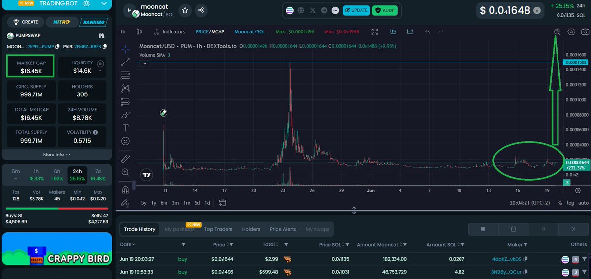The height and width of the screenshot is (279, 591).
Task: Open the trade history calendar date filter
Action: (513, 229)
